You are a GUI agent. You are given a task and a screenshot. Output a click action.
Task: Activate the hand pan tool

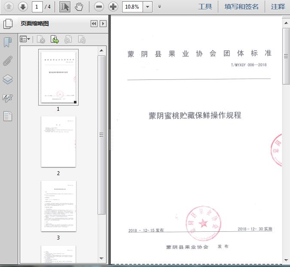79,7
